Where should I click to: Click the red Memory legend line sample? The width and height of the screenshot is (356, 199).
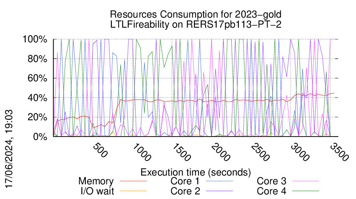(x=133, y=181)
